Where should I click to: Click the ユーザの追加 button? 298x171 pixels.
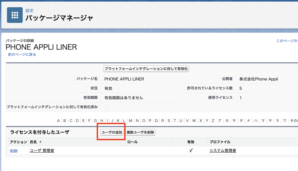click(x=112, y=132)
